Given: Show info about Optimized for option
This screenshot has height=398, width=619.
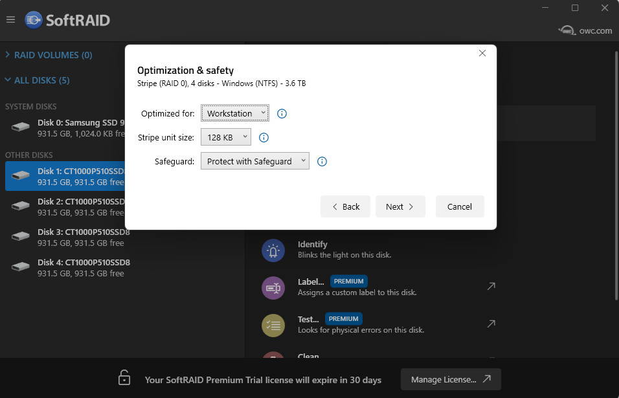Looking at the screenshot, I should [282, 114].
